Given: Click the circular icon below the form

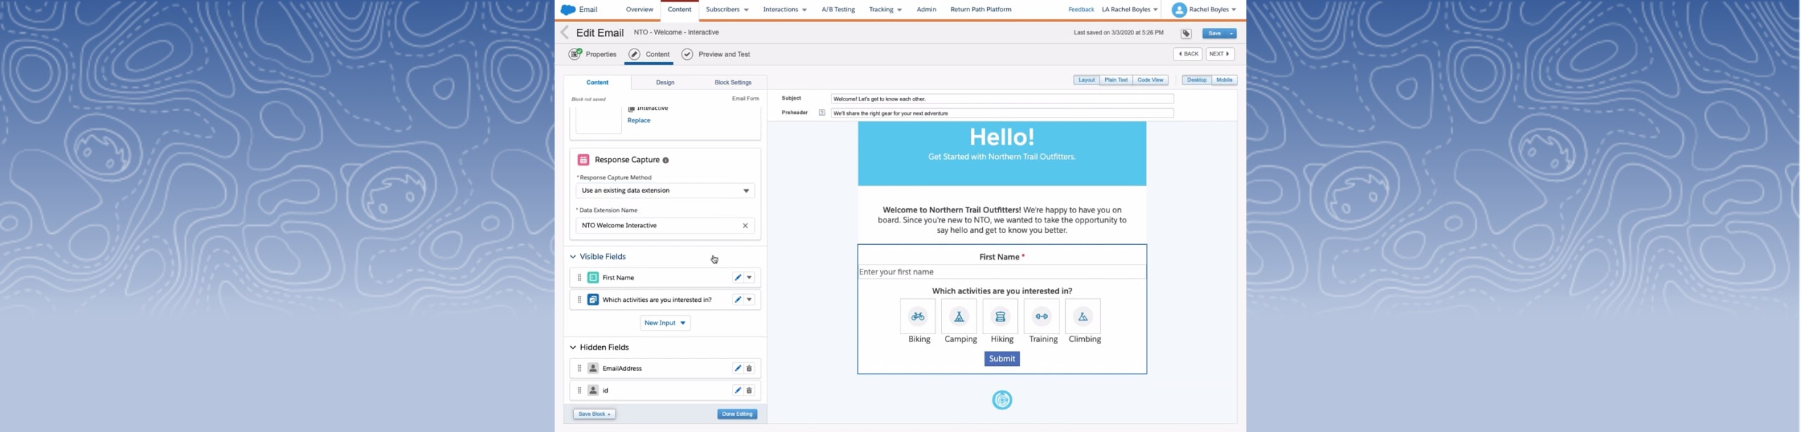Looking at the screenshot, I should (1002, 400).
